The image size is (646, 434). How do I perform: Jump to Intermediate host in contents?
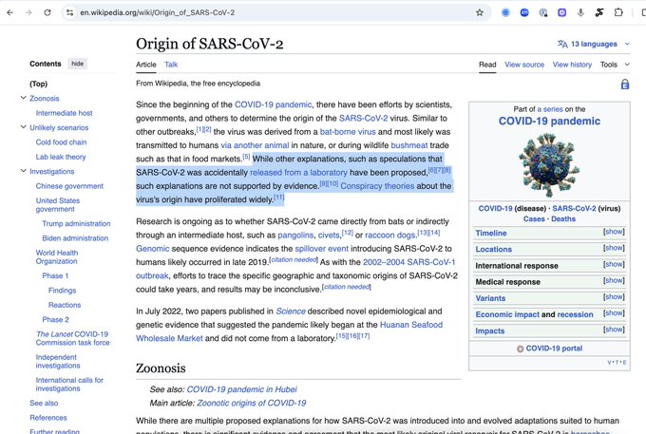(x=64, y=113)
